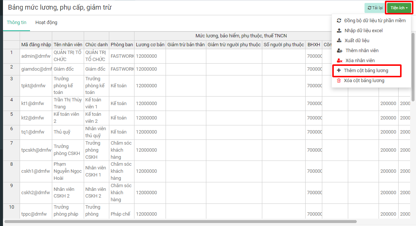The width and height of the screenshot is (416, 226).
Task: Choose Xuất dữ liệu from the menu
Action: [x=357, y=41]
